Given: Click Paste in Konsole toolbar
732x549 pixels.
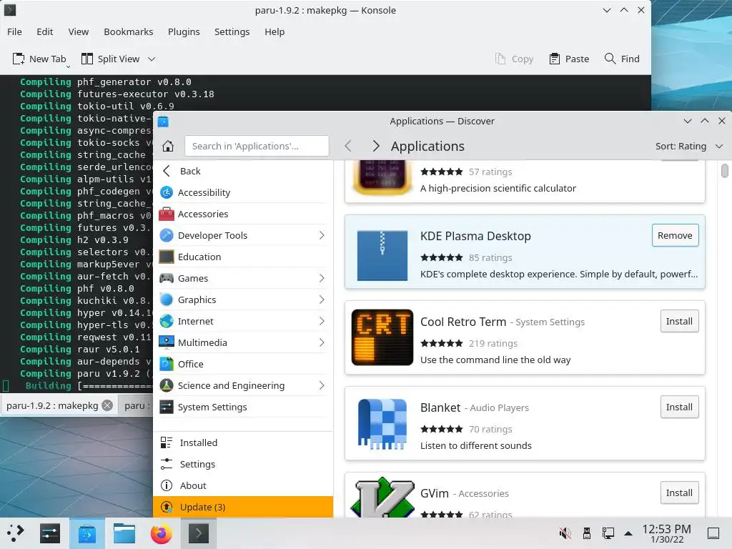Looking at the screenshot, I should tap(569, 59).
